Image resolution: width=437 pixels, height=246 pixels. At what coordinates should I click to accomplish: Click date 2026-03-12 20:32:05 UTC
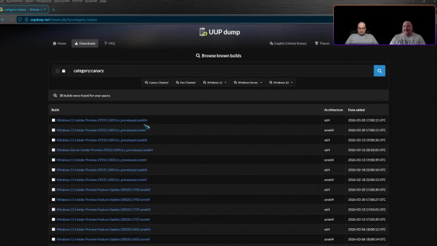pyautogui.click(x=367, y=150)
